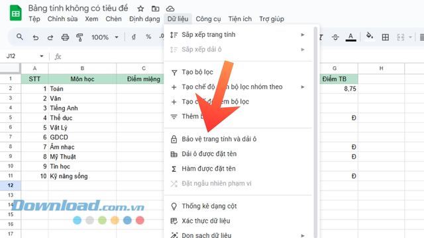Open the Định dạng menu
424x238 pixels.
tap(144, 19)
